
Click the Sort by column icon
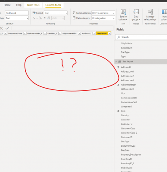[123, 12]
